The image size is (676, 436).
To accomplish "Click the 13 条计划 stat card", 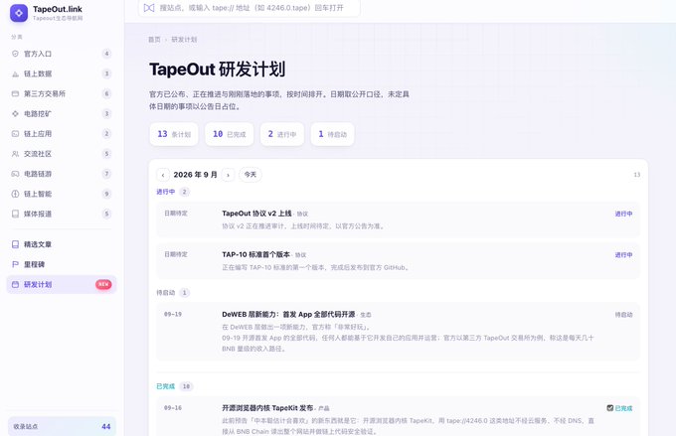I will (174, 134).
